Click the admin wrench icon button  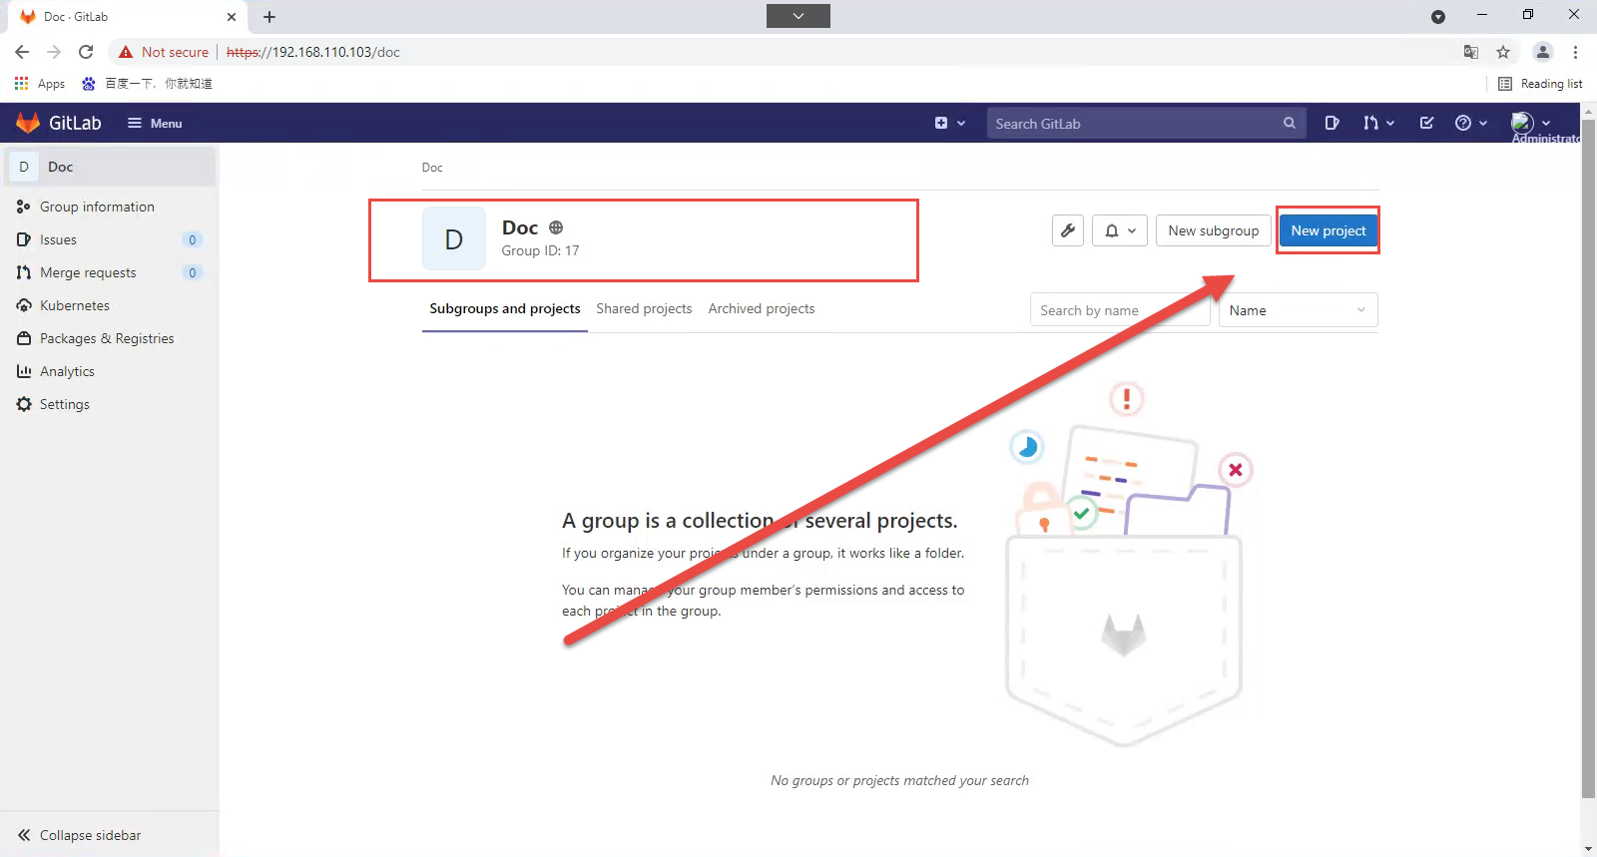click(1068, 230)
